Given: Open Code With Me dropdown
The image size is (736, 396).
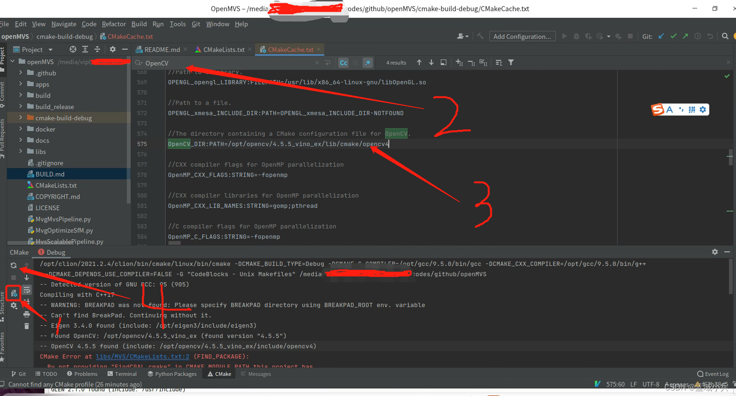Looking at the screenshot, I should click(463, 36).
